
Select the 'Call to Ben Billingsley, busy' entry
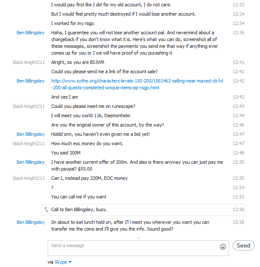click(x=79, y=209)
